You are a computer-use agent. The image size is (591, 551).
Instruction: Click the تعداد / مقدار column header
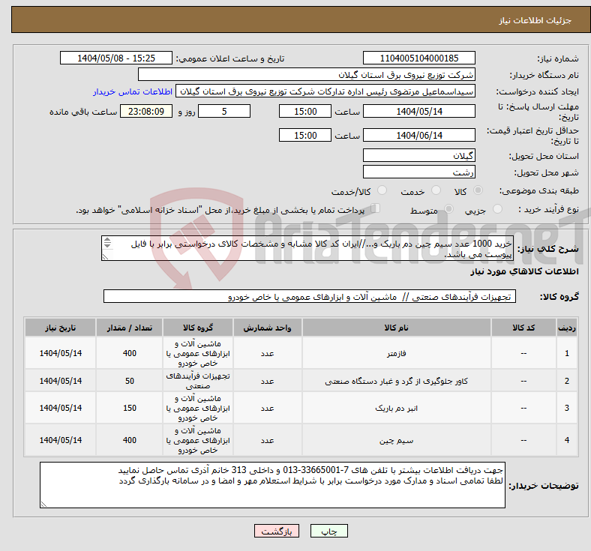(x=129, y=328)
